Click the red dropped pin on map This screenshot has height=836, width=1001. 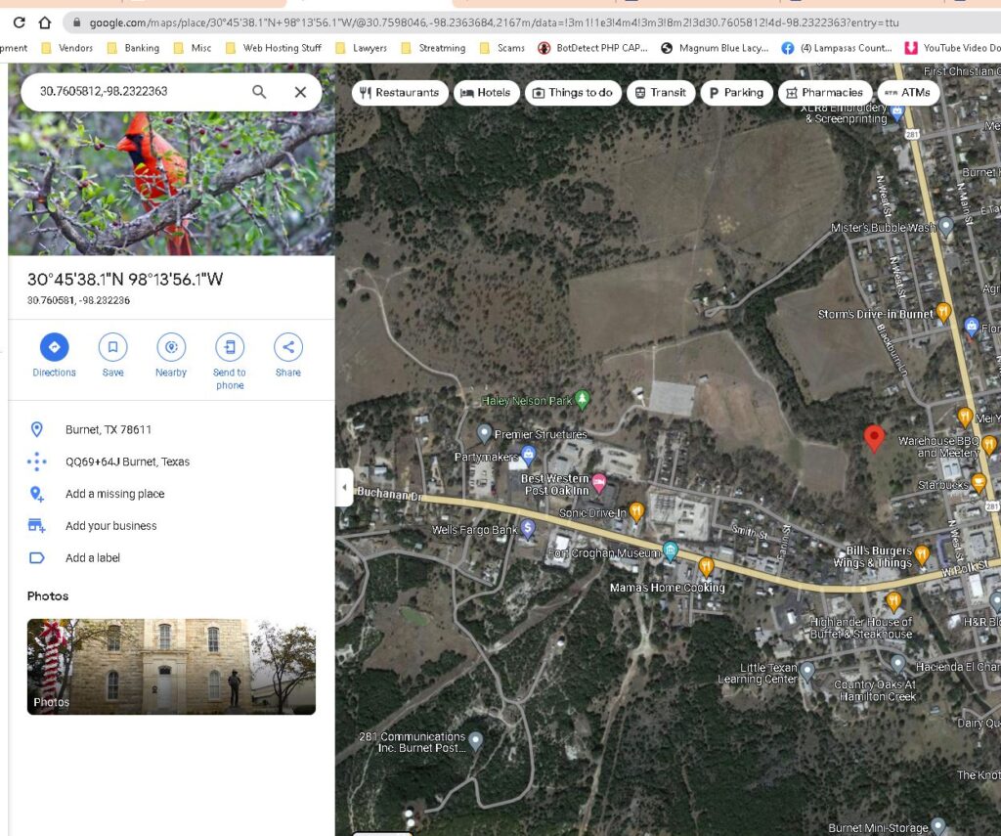click(x=874, y=438)
